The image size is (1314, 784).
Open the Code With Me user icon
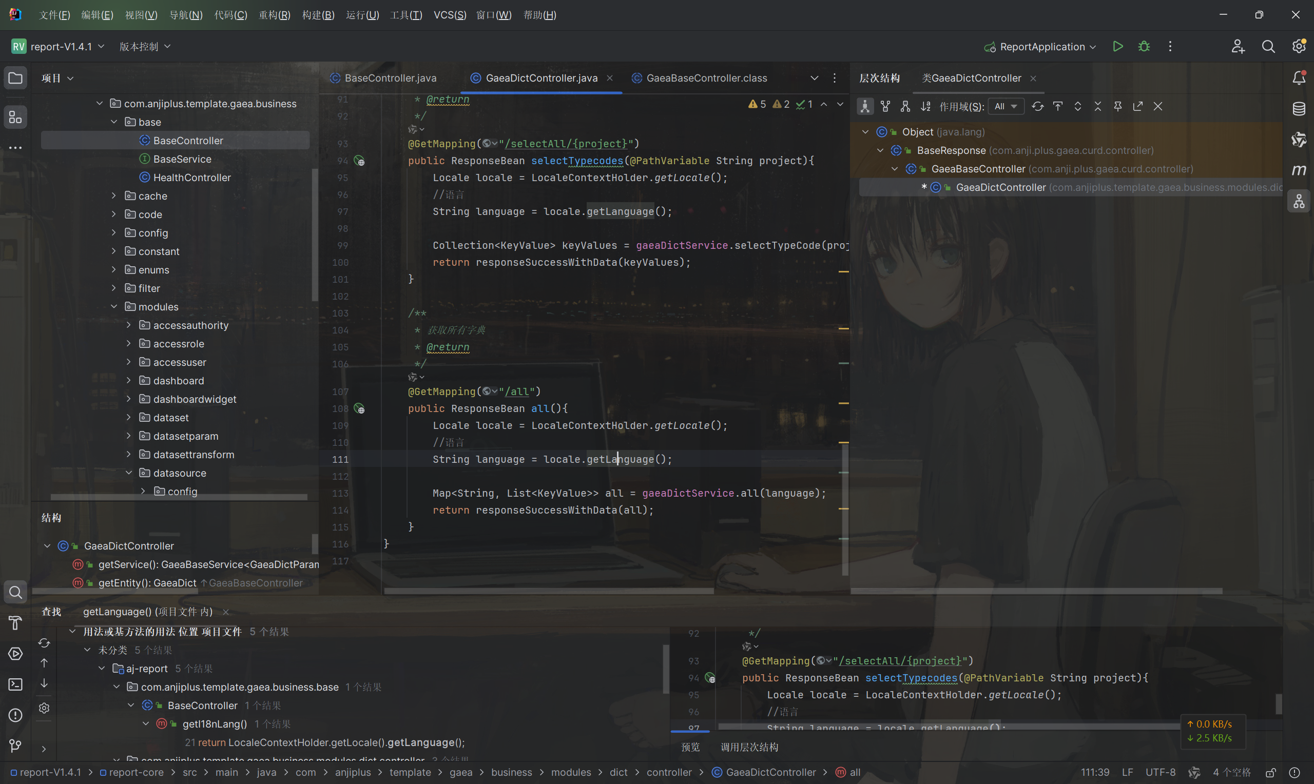coord(1238,47)
